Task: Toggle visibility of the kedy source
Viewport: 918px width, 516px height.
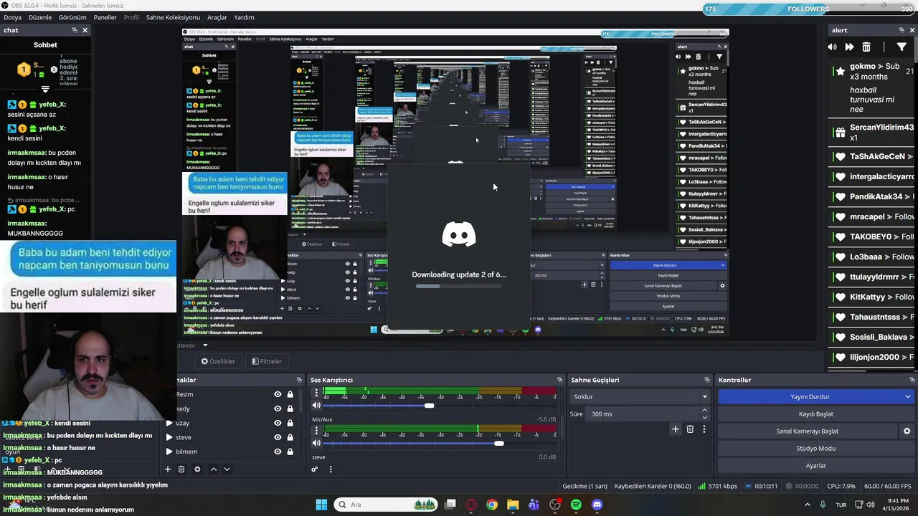Action: click(x=278, y=408)
